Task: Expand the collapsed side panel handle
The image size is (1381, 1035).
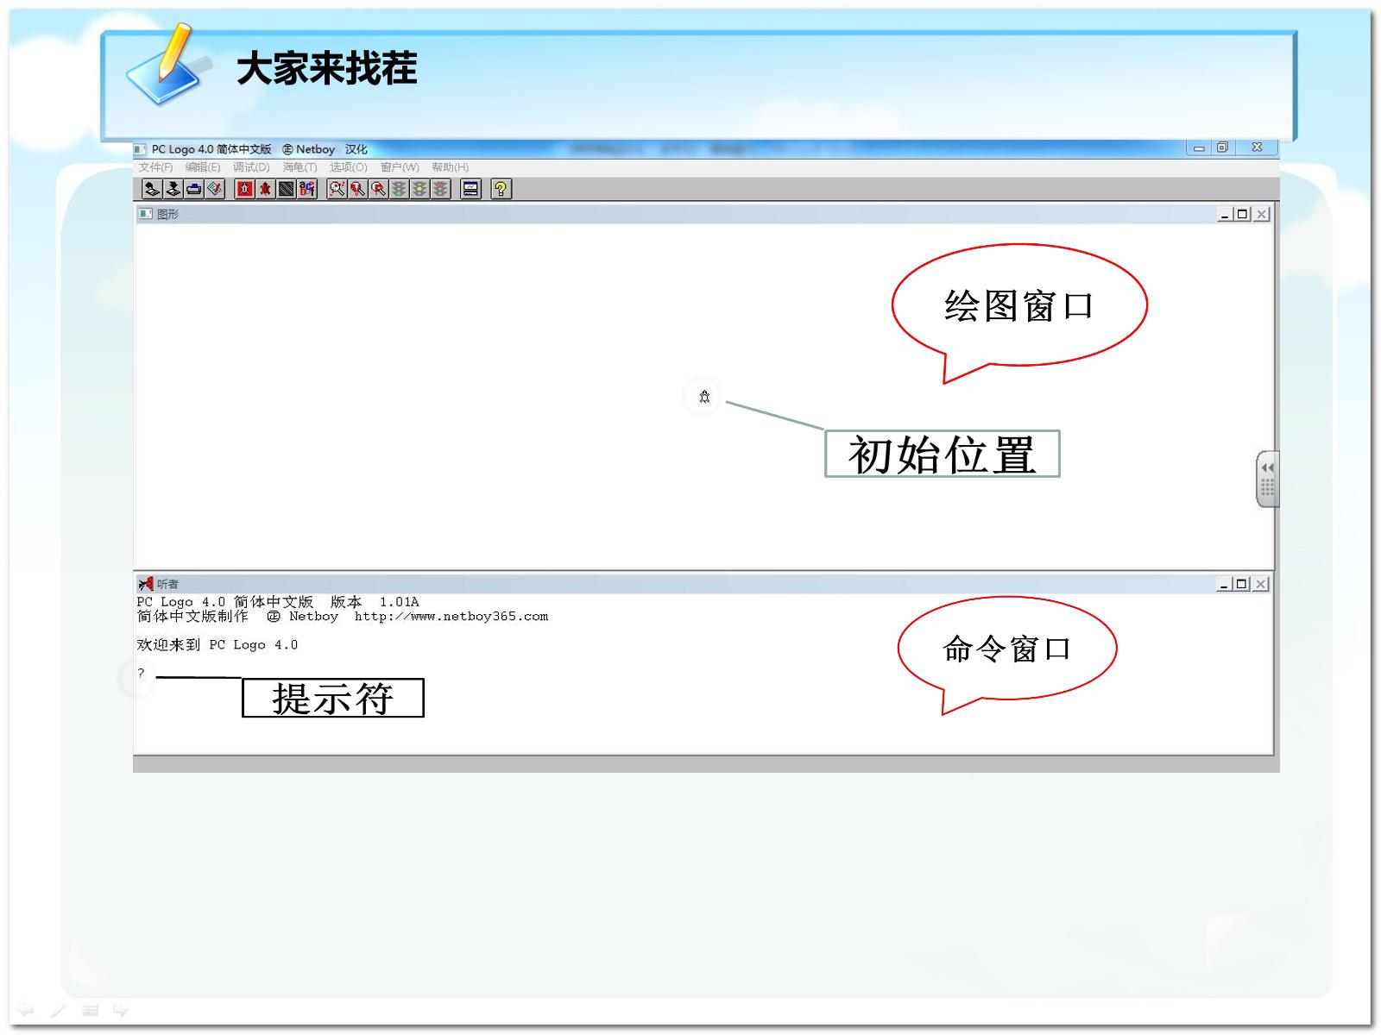Action: 1267,479
